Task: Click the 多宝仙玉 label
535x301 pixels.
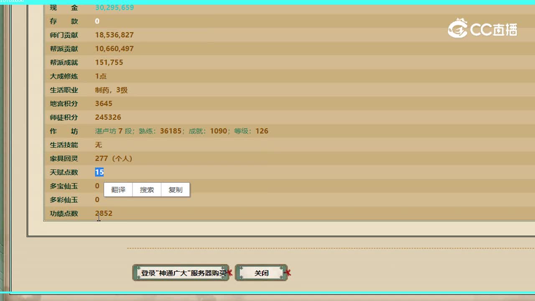Action: click(64, 186)
